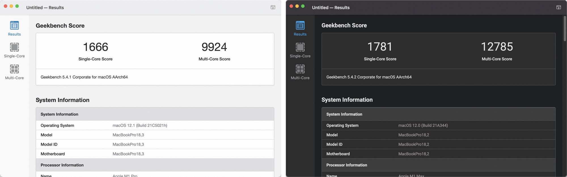
Task: Click the 9924 multi-core score value
Action: [x=214, y=47]
